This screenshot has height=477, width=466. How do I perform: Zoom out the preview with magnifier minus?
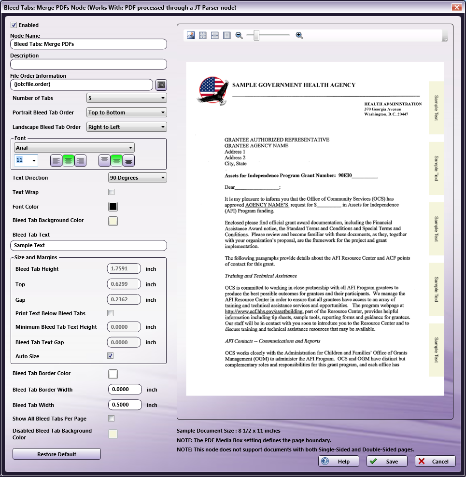click(239, 35)
